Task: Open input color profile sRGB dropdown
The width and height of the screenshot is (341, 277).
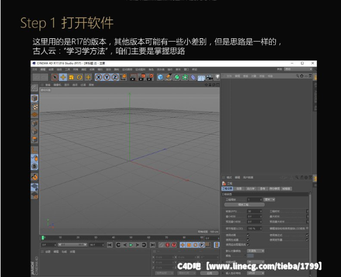Action: (x=256, y=273)
